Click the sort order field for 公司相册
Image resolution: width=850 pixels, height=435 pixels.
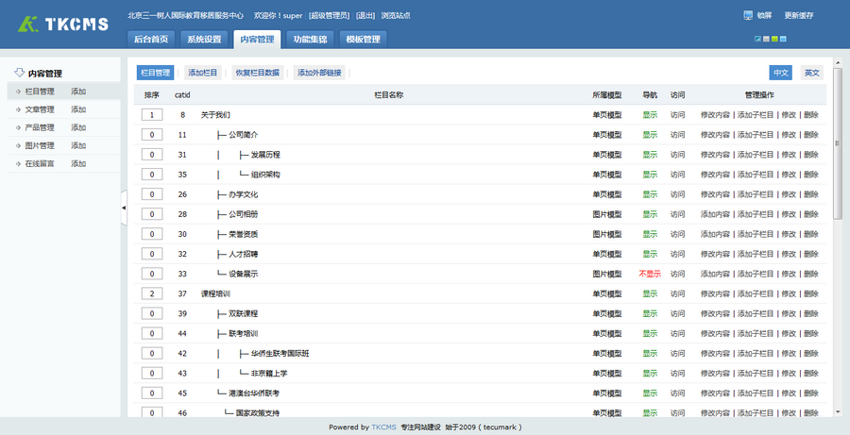coord(152,214)
